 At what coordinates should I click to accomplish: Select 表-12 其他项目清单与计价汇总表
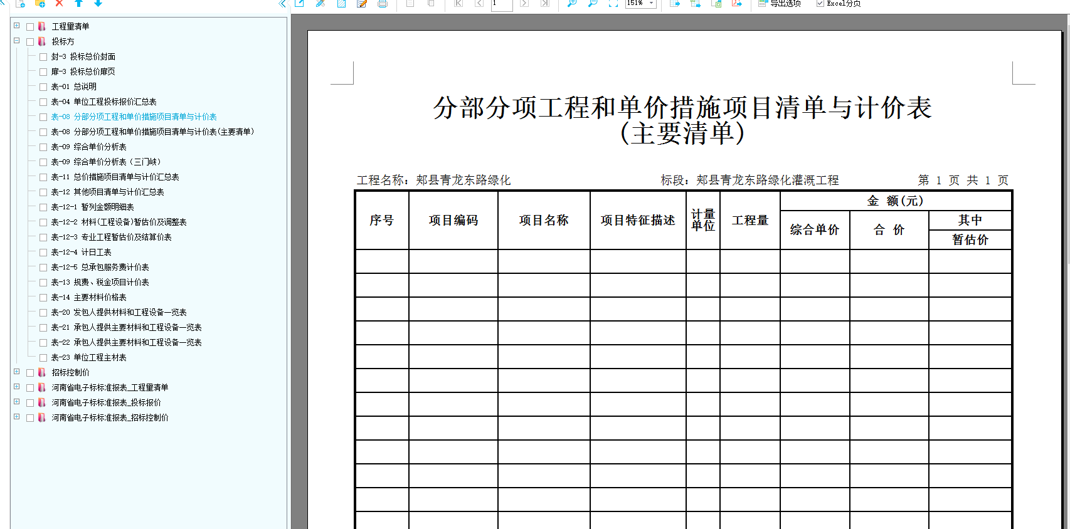(107, 192)
